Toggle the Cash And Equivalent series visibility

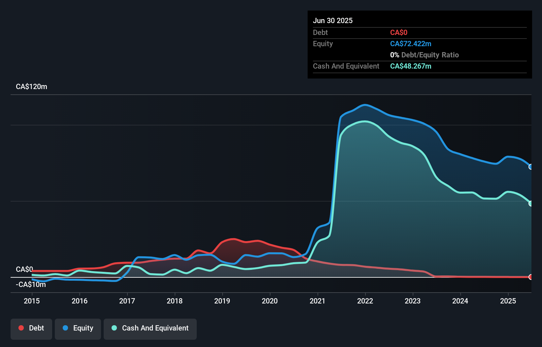(150, 329)
